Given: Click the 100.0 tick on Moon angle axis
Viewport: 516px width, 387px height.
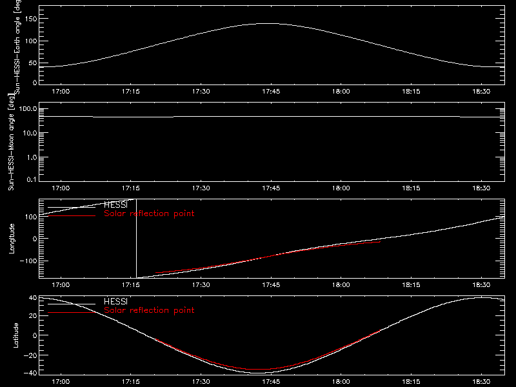Looking at the screenshot, I should (28, 108).
